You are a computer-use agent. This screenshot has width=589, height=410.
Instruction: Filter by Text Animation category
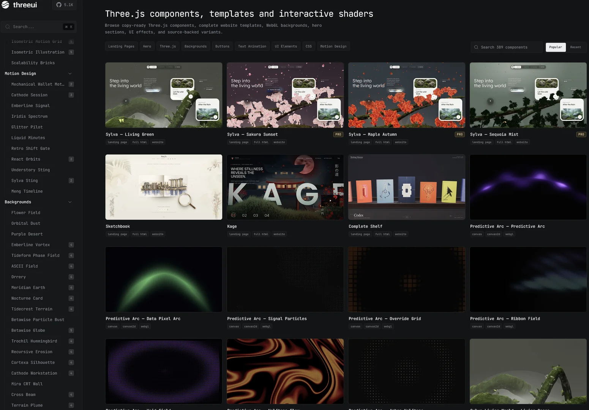point(252,46)
